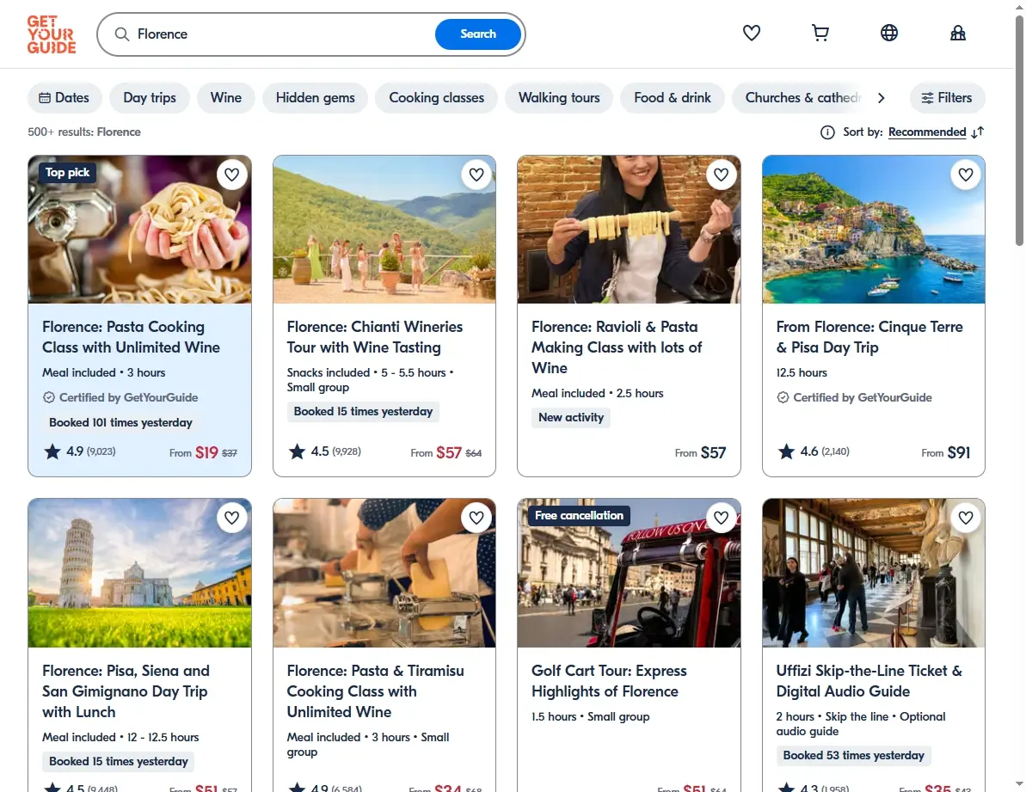Open the GetYourGuide logo home link
Screen dimensions: 1026x792
[51, 34]
